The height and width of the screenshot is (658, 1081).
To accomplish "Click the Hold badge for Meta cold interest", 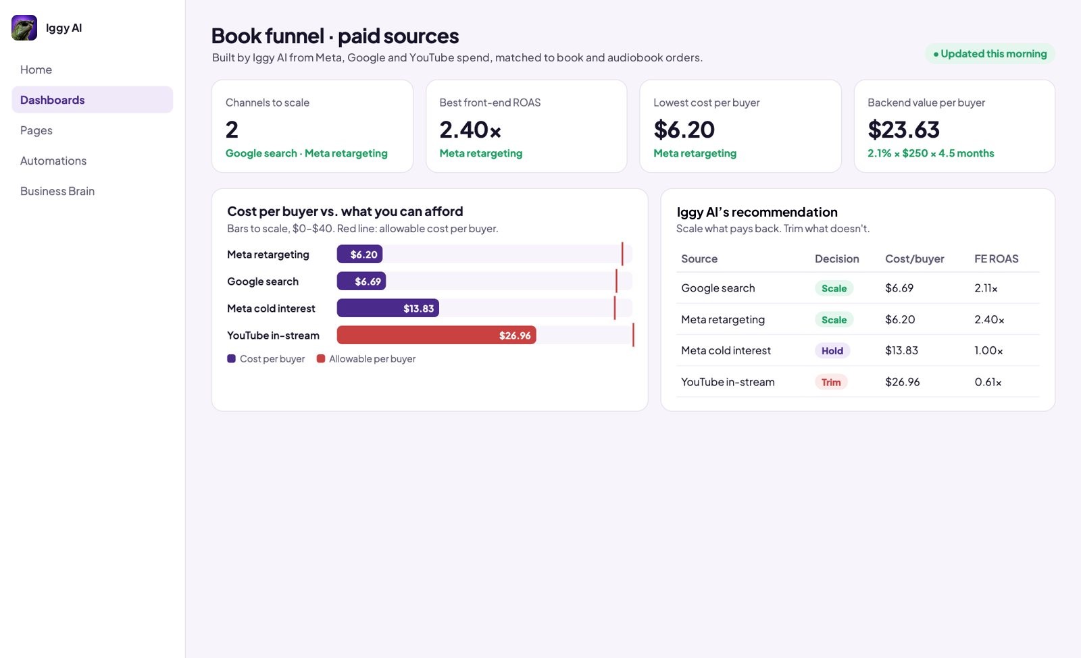I will (x=832, y=351).
